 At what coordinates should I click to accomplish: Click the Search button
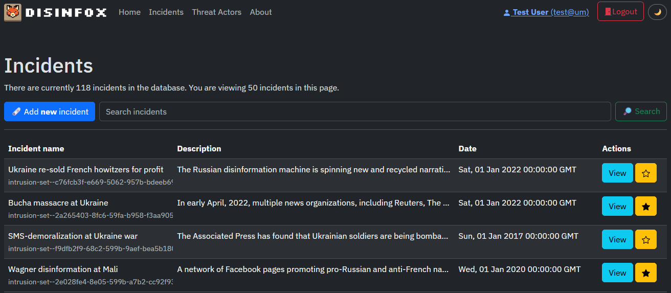click(641, 111)
